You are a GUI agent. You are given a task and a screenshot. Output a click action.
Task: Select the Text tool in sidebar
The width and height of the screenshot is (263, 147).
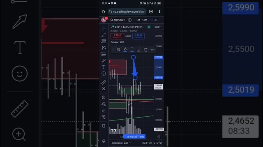(x=104, y=67)
